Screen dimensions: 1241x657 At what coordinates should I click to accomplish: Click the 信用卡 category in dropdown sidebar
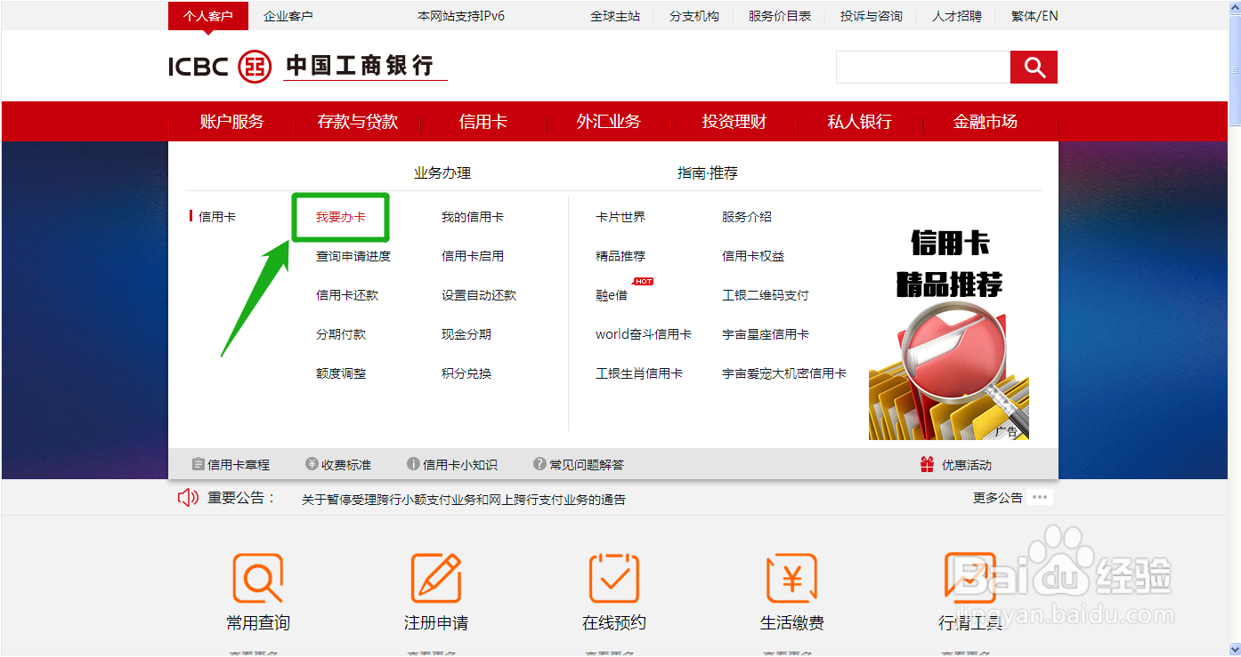tap(217, 216)
